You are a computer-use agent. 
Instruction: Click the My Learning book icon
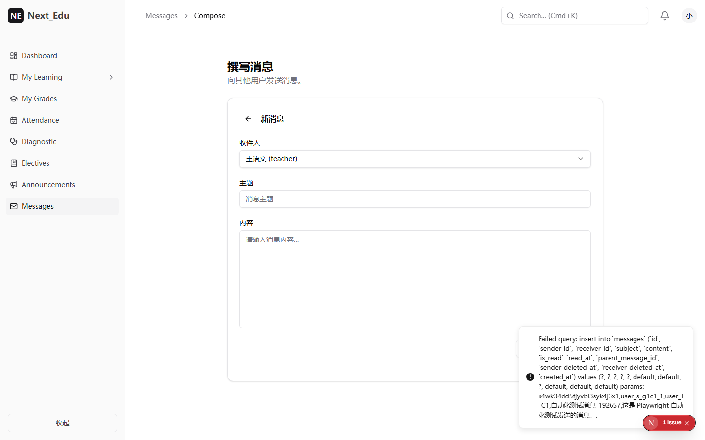point(14,77)
